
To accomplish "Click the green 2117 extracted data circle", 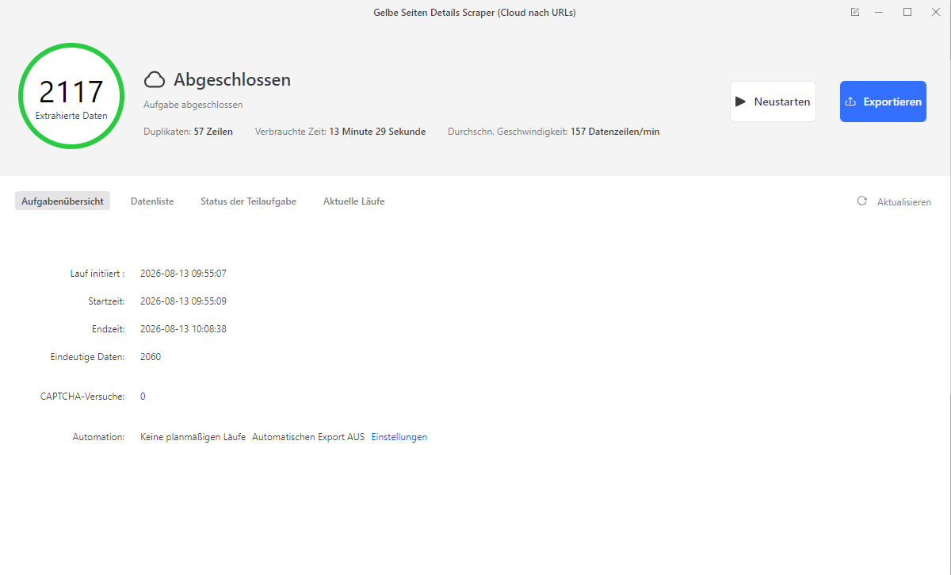I will (x=71, y=96).
